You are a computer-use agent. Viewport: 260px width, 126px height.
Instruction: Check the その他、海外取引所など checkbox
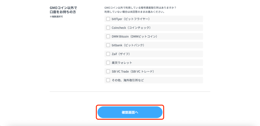coord(108,80)
